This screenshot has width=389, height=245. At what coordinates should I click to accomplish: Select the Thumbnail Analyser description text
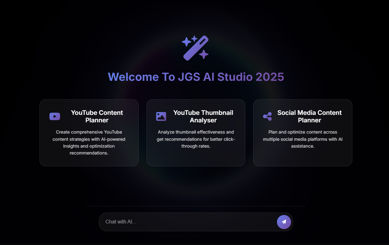[x=196, y=139]
